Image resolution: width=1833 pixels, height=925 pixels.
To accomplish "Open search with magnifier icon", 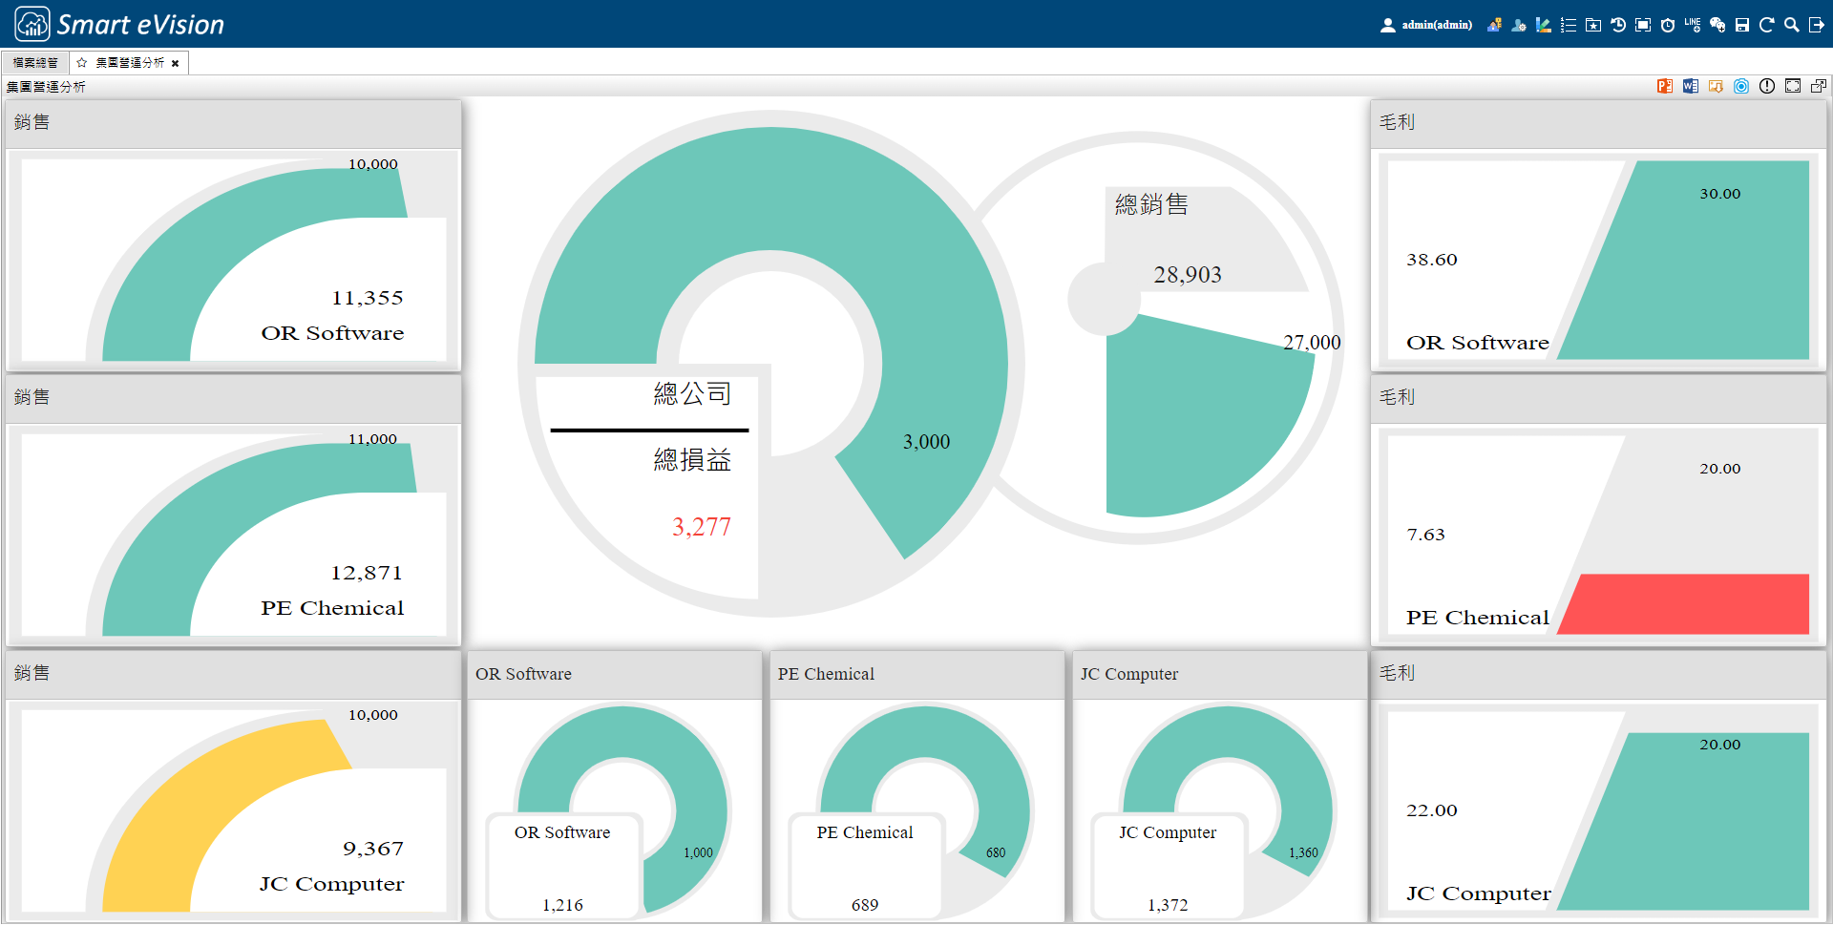I will [1792, 25].
